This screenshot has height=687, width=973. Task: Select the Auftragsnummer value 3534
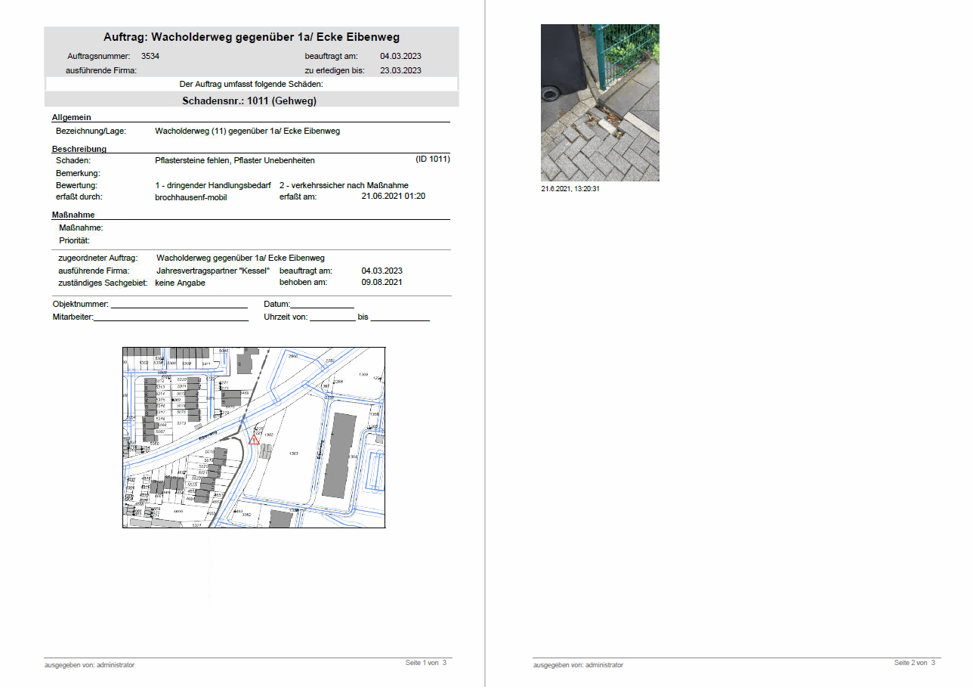click(150, 56)
